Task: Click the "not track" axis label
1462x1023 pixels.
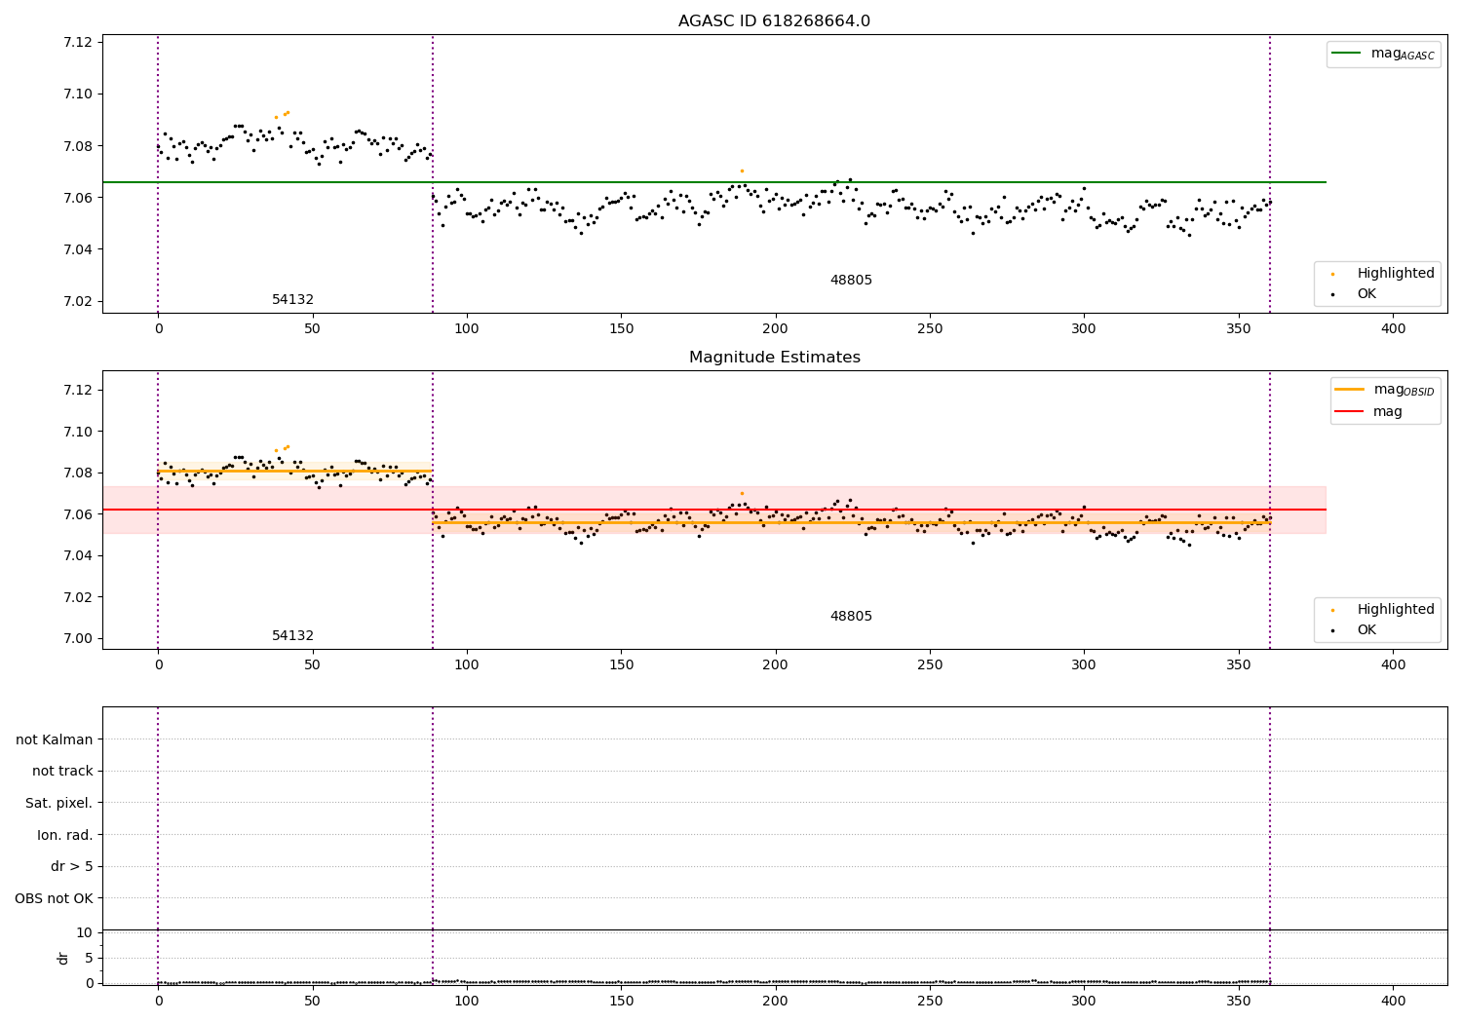Action: tap(62, 771)
